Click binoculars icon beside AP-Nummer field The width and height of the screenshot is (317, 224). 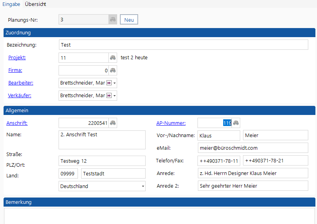click(x=236, y=123)
